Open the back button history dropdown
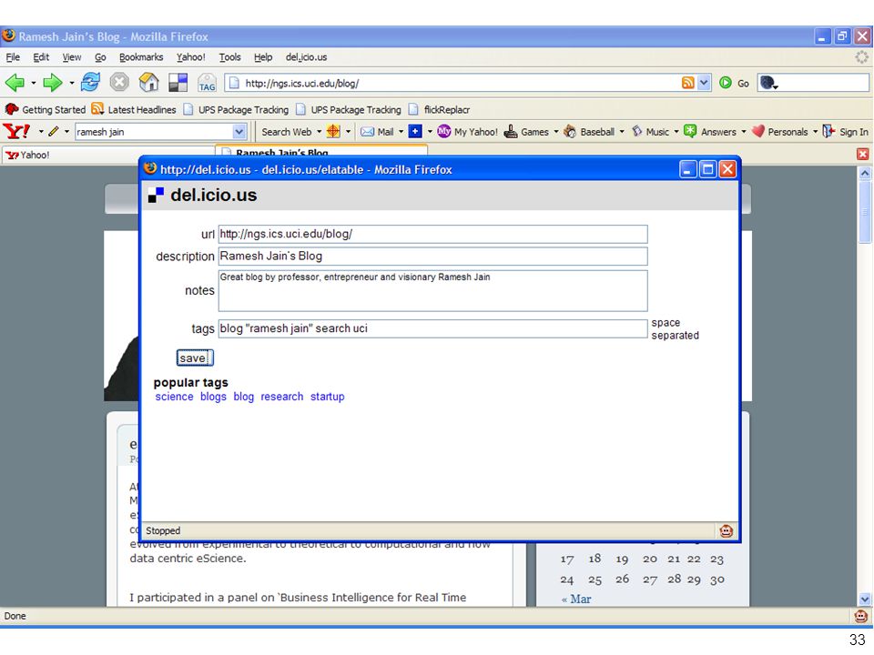Image resolution: width=874 pixels, height=655 pixels. tap(34, 83)
